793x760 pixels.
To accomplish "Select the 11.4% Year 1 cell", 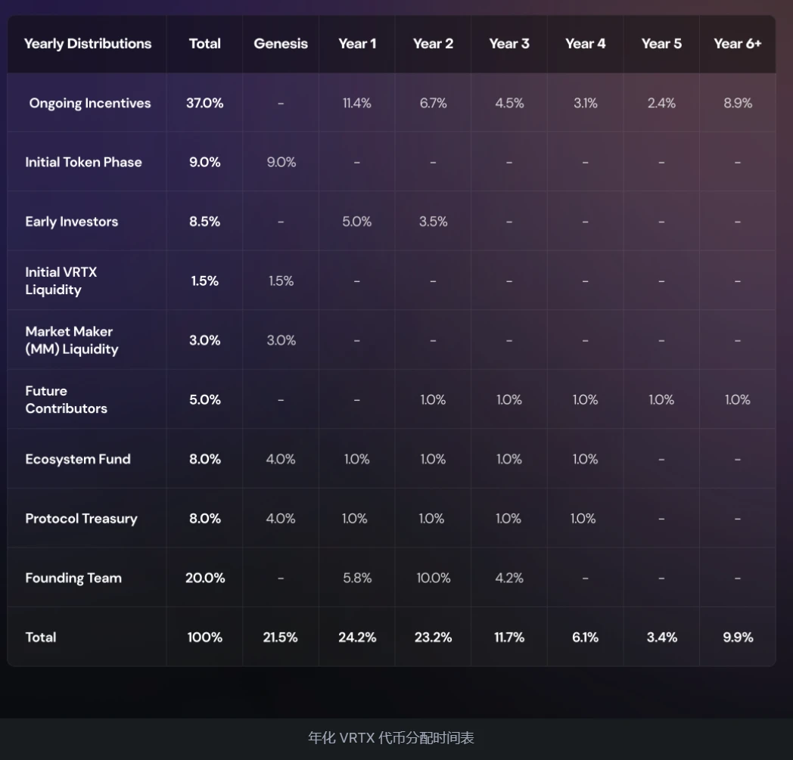I will pyautogui.click(x=357, y=103).
